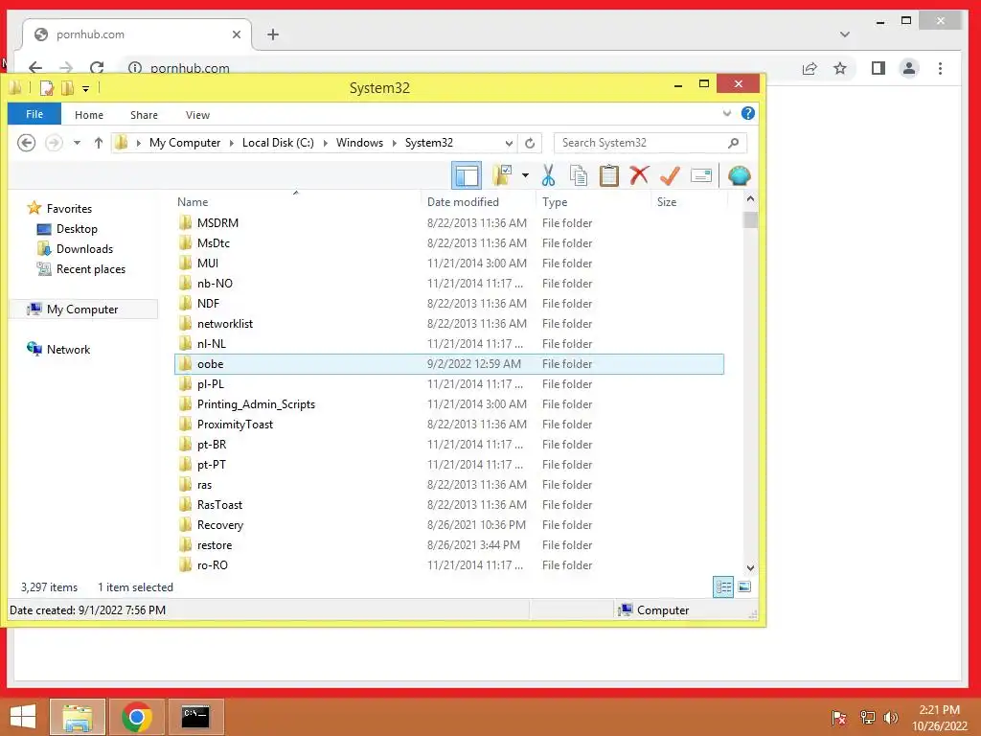Select Network in navigation pane
This screenshot has height=736, width=981.
(68, 349)
